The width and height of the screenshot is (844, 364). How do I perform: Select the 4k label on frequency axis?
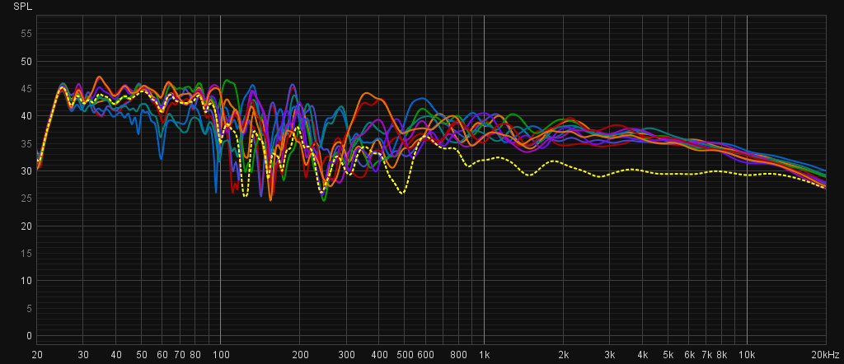[643, 355]
